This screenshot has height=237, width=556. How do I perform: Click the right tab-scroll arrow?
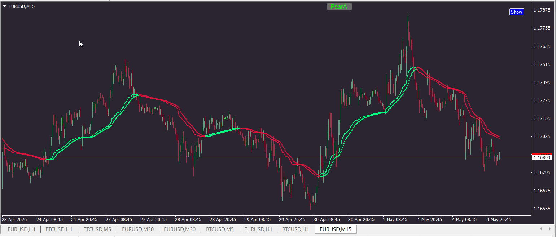click(550, 229)
